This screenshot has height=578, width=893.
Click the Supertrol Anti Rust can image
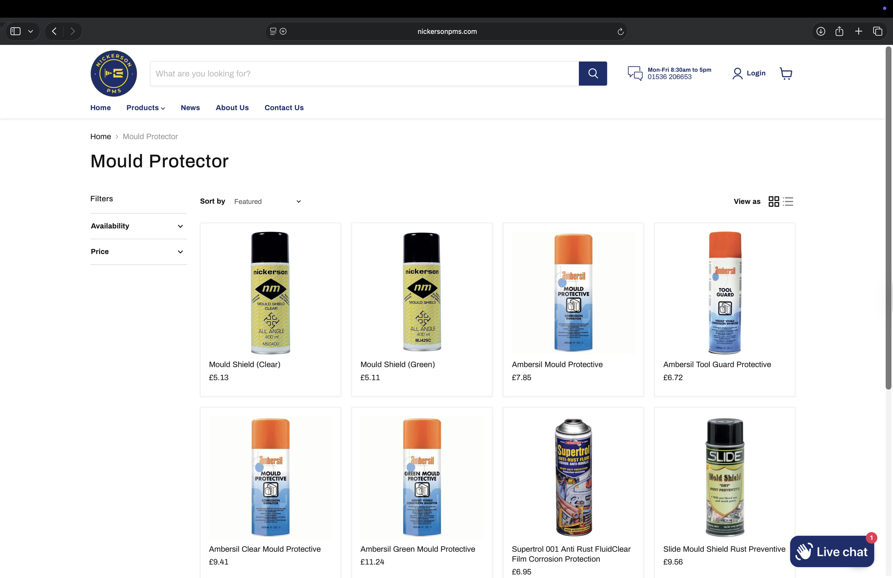coord(573,477)
